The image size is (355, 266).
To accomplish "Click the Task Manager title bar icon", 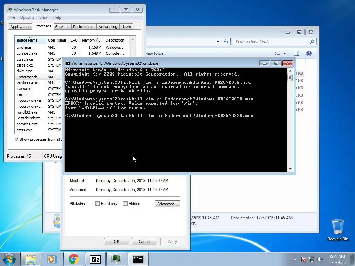I will point(9,10).
